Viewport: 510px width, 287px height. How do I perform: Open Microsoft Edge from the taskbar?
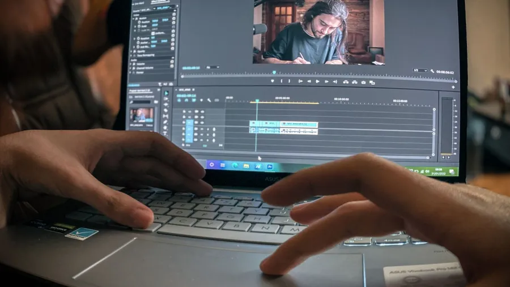coord(235,165)
